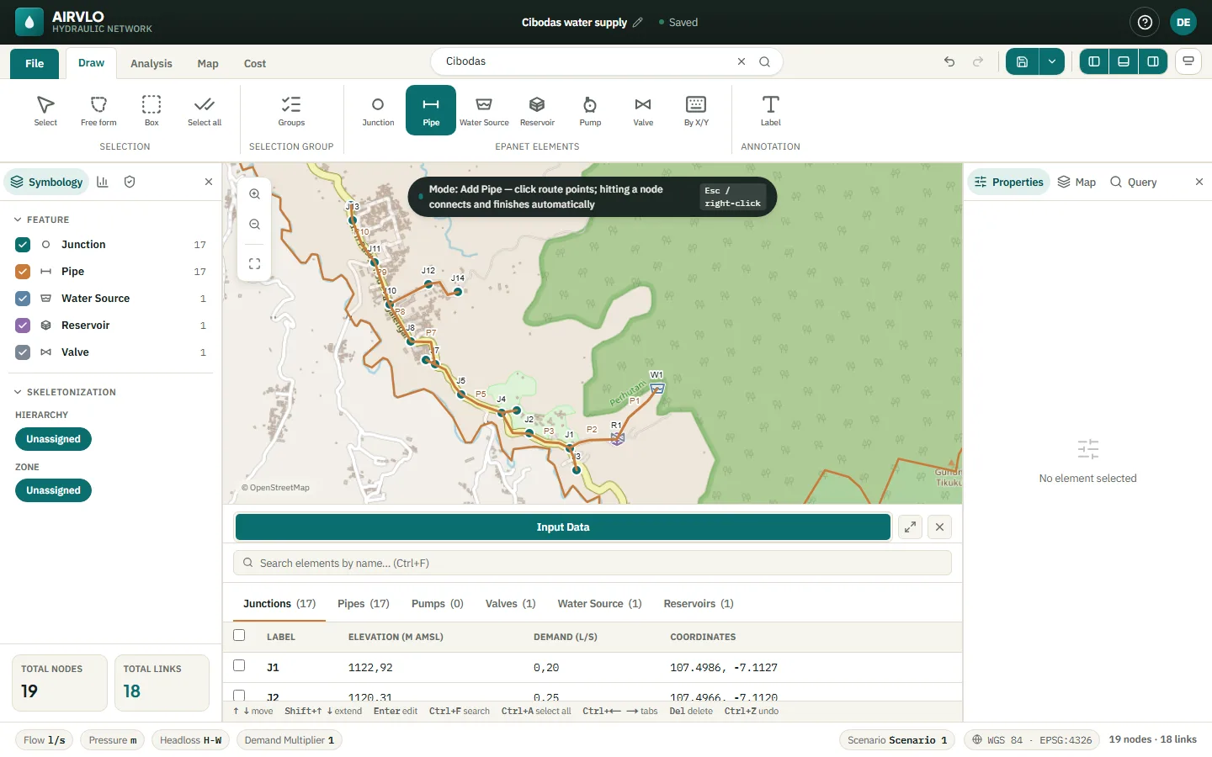Viewport: 1212px width, 757px height.
Task: Fit map to full extent
Action: (x=254, y=263)
